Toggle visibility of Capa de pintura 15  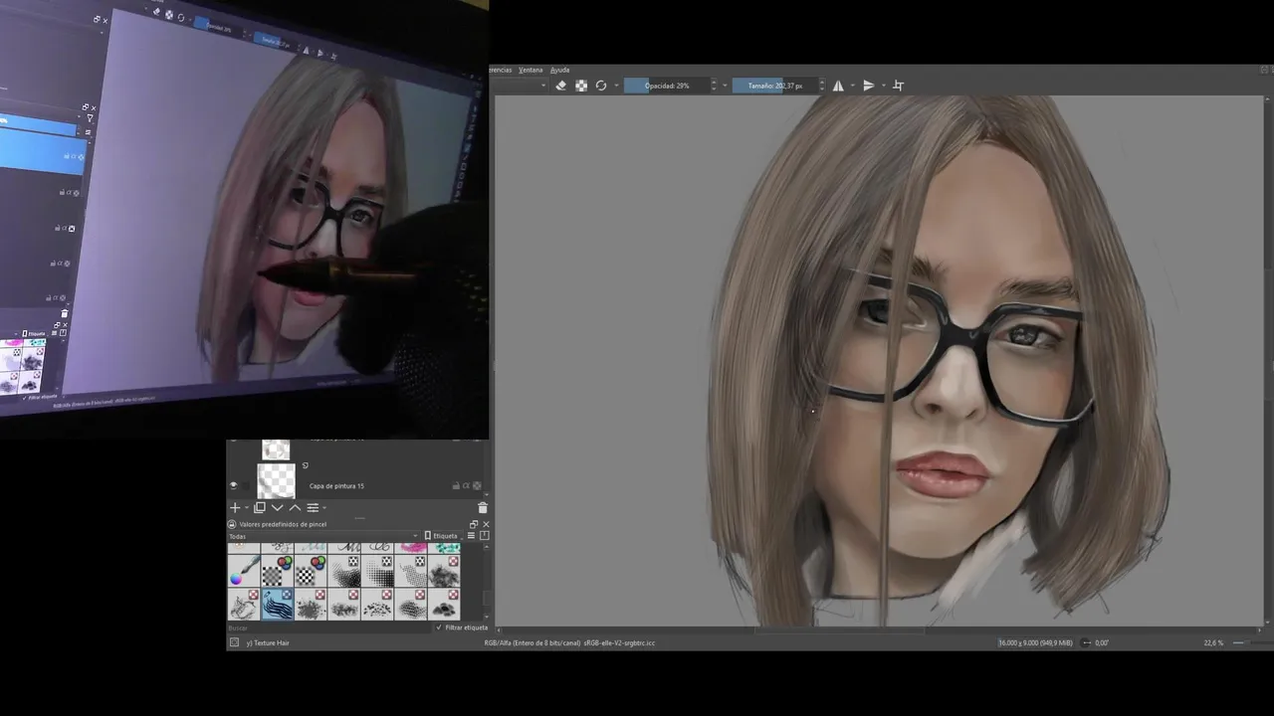point(234,485)
